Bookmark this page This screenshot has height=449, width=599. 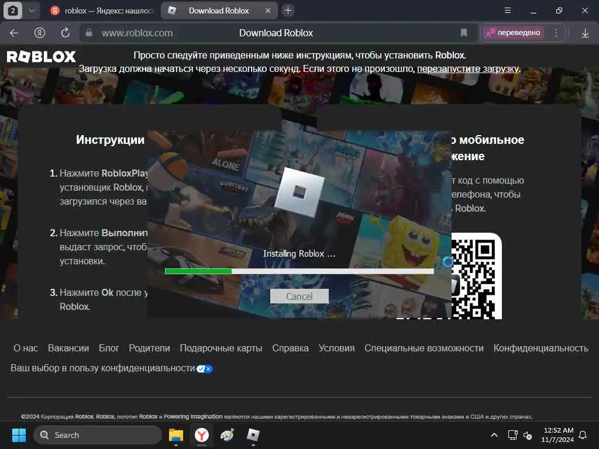click(464, 33)
